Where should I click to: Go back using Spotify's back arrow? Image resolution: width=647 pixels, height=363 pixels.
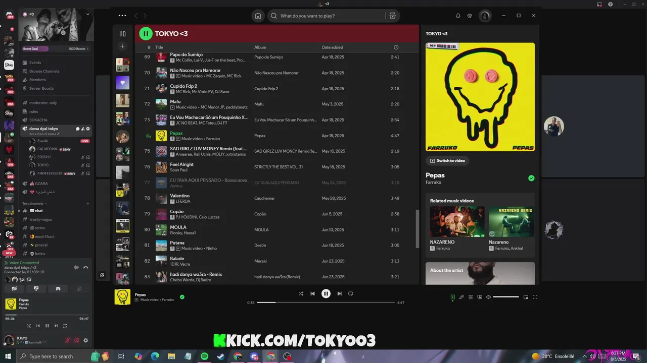click(136, 16)
